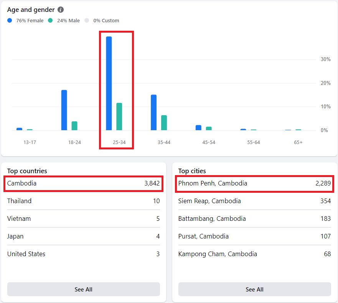Select the Vietnam country row
The image size is (338, 303).
[x=84, y=219]
